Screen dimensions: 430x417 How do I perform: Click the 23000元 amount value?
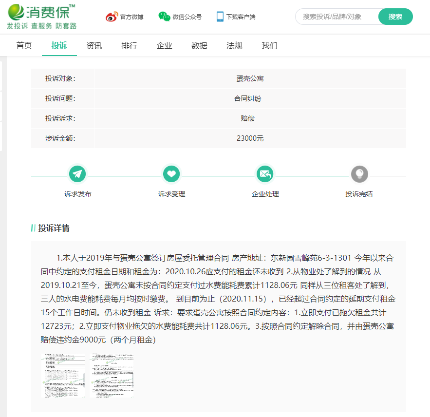point(250,138)
